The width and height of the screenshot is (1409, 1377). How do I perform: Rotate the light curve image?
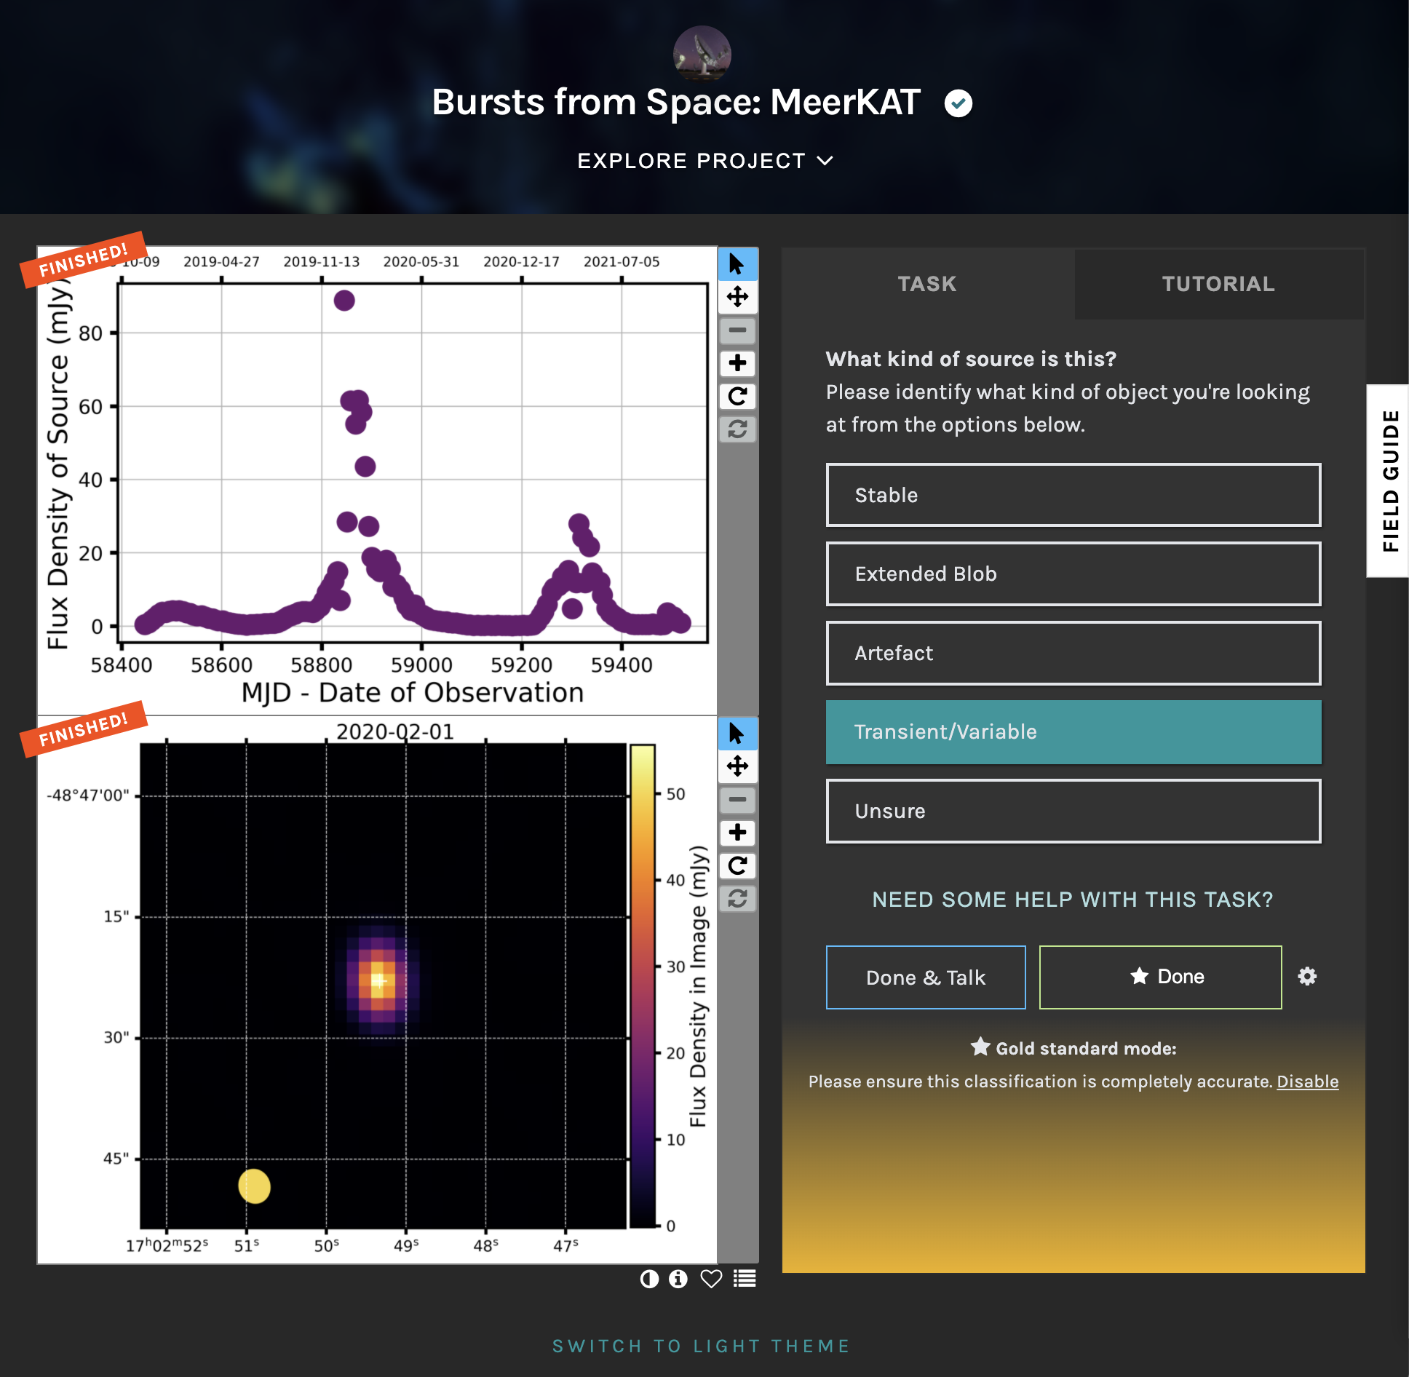tap(737, 397)
